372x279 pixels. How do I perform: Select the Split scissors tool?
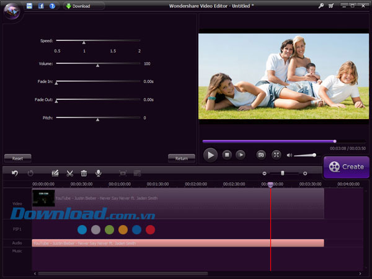click(x=69, y=173)
